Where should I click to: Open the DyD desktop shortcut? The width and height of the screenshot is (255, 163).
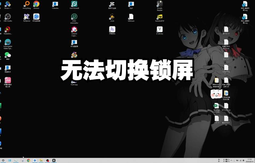pyautogui.click(x=131, y=5)
